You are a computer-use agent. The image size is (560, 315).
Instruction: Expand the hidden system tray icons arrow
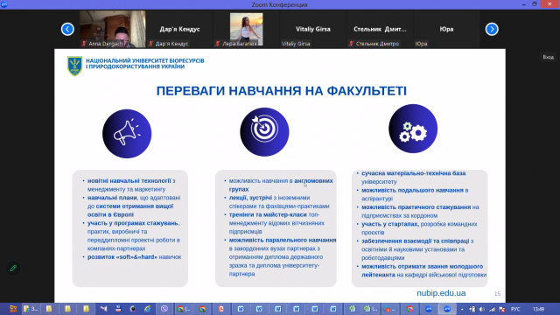[462, 309]
